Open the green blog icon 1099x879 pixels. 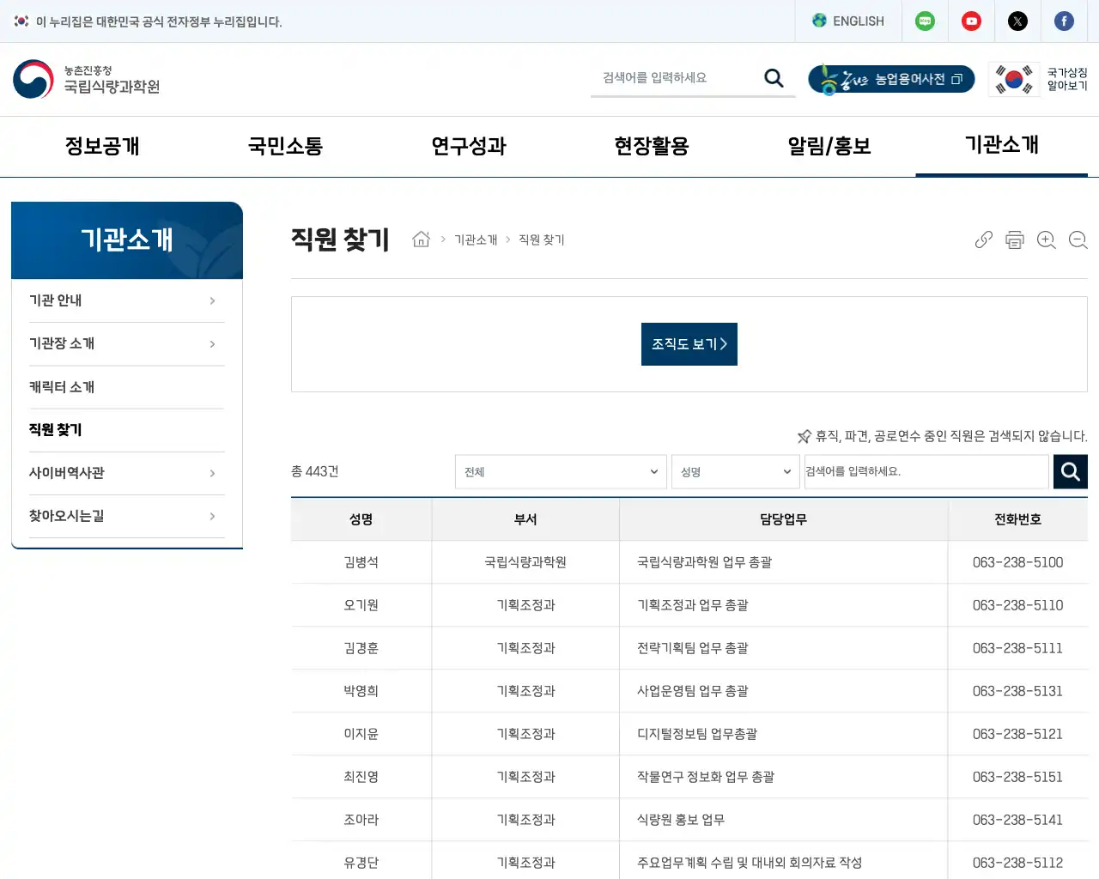pos(925,21)
